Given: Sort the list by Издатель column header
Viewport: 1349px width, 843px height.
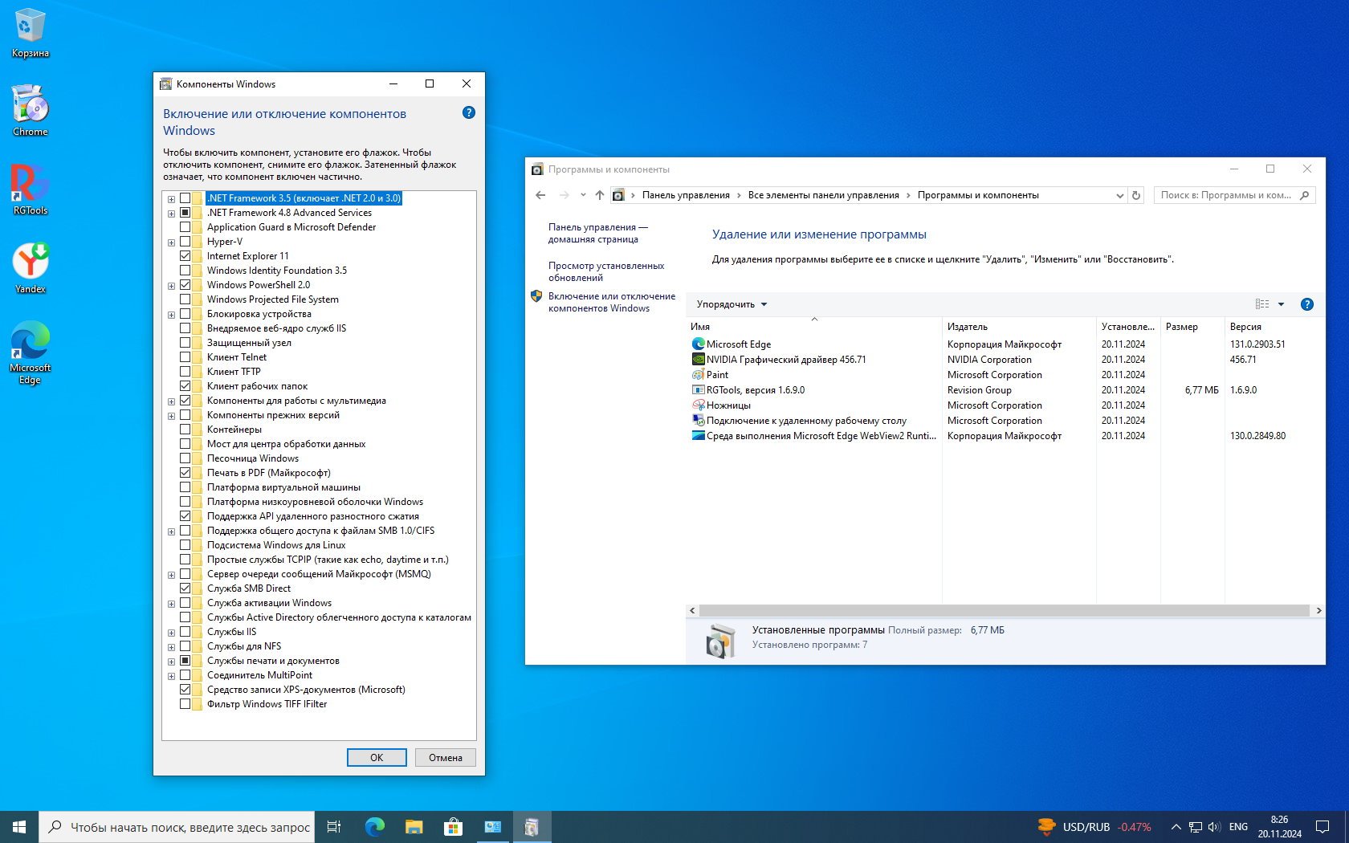Looking at the screenshot, I should 968,327.
